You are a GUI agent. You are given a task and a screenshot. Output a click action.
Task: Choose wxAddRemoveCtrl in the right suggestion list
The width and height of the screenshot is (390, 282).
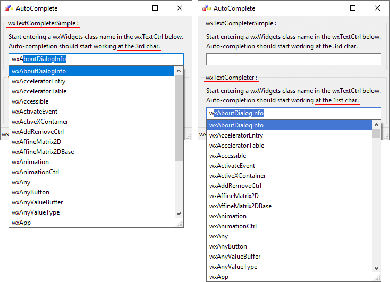coord(235,186)
